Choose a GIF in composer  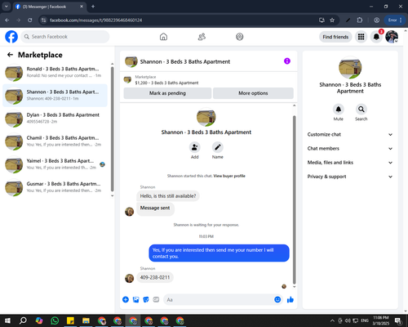point(156,300)
